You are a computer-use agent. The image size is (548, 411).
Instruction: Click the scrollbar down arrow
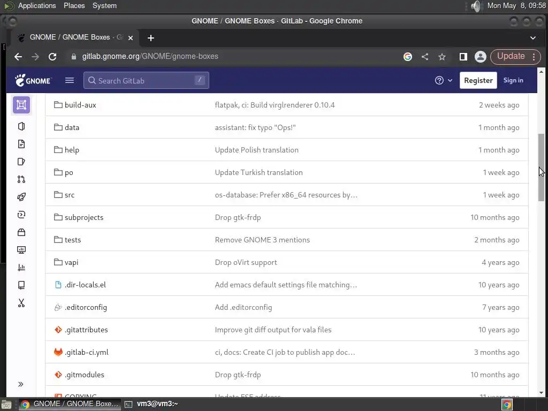point(541,393)
